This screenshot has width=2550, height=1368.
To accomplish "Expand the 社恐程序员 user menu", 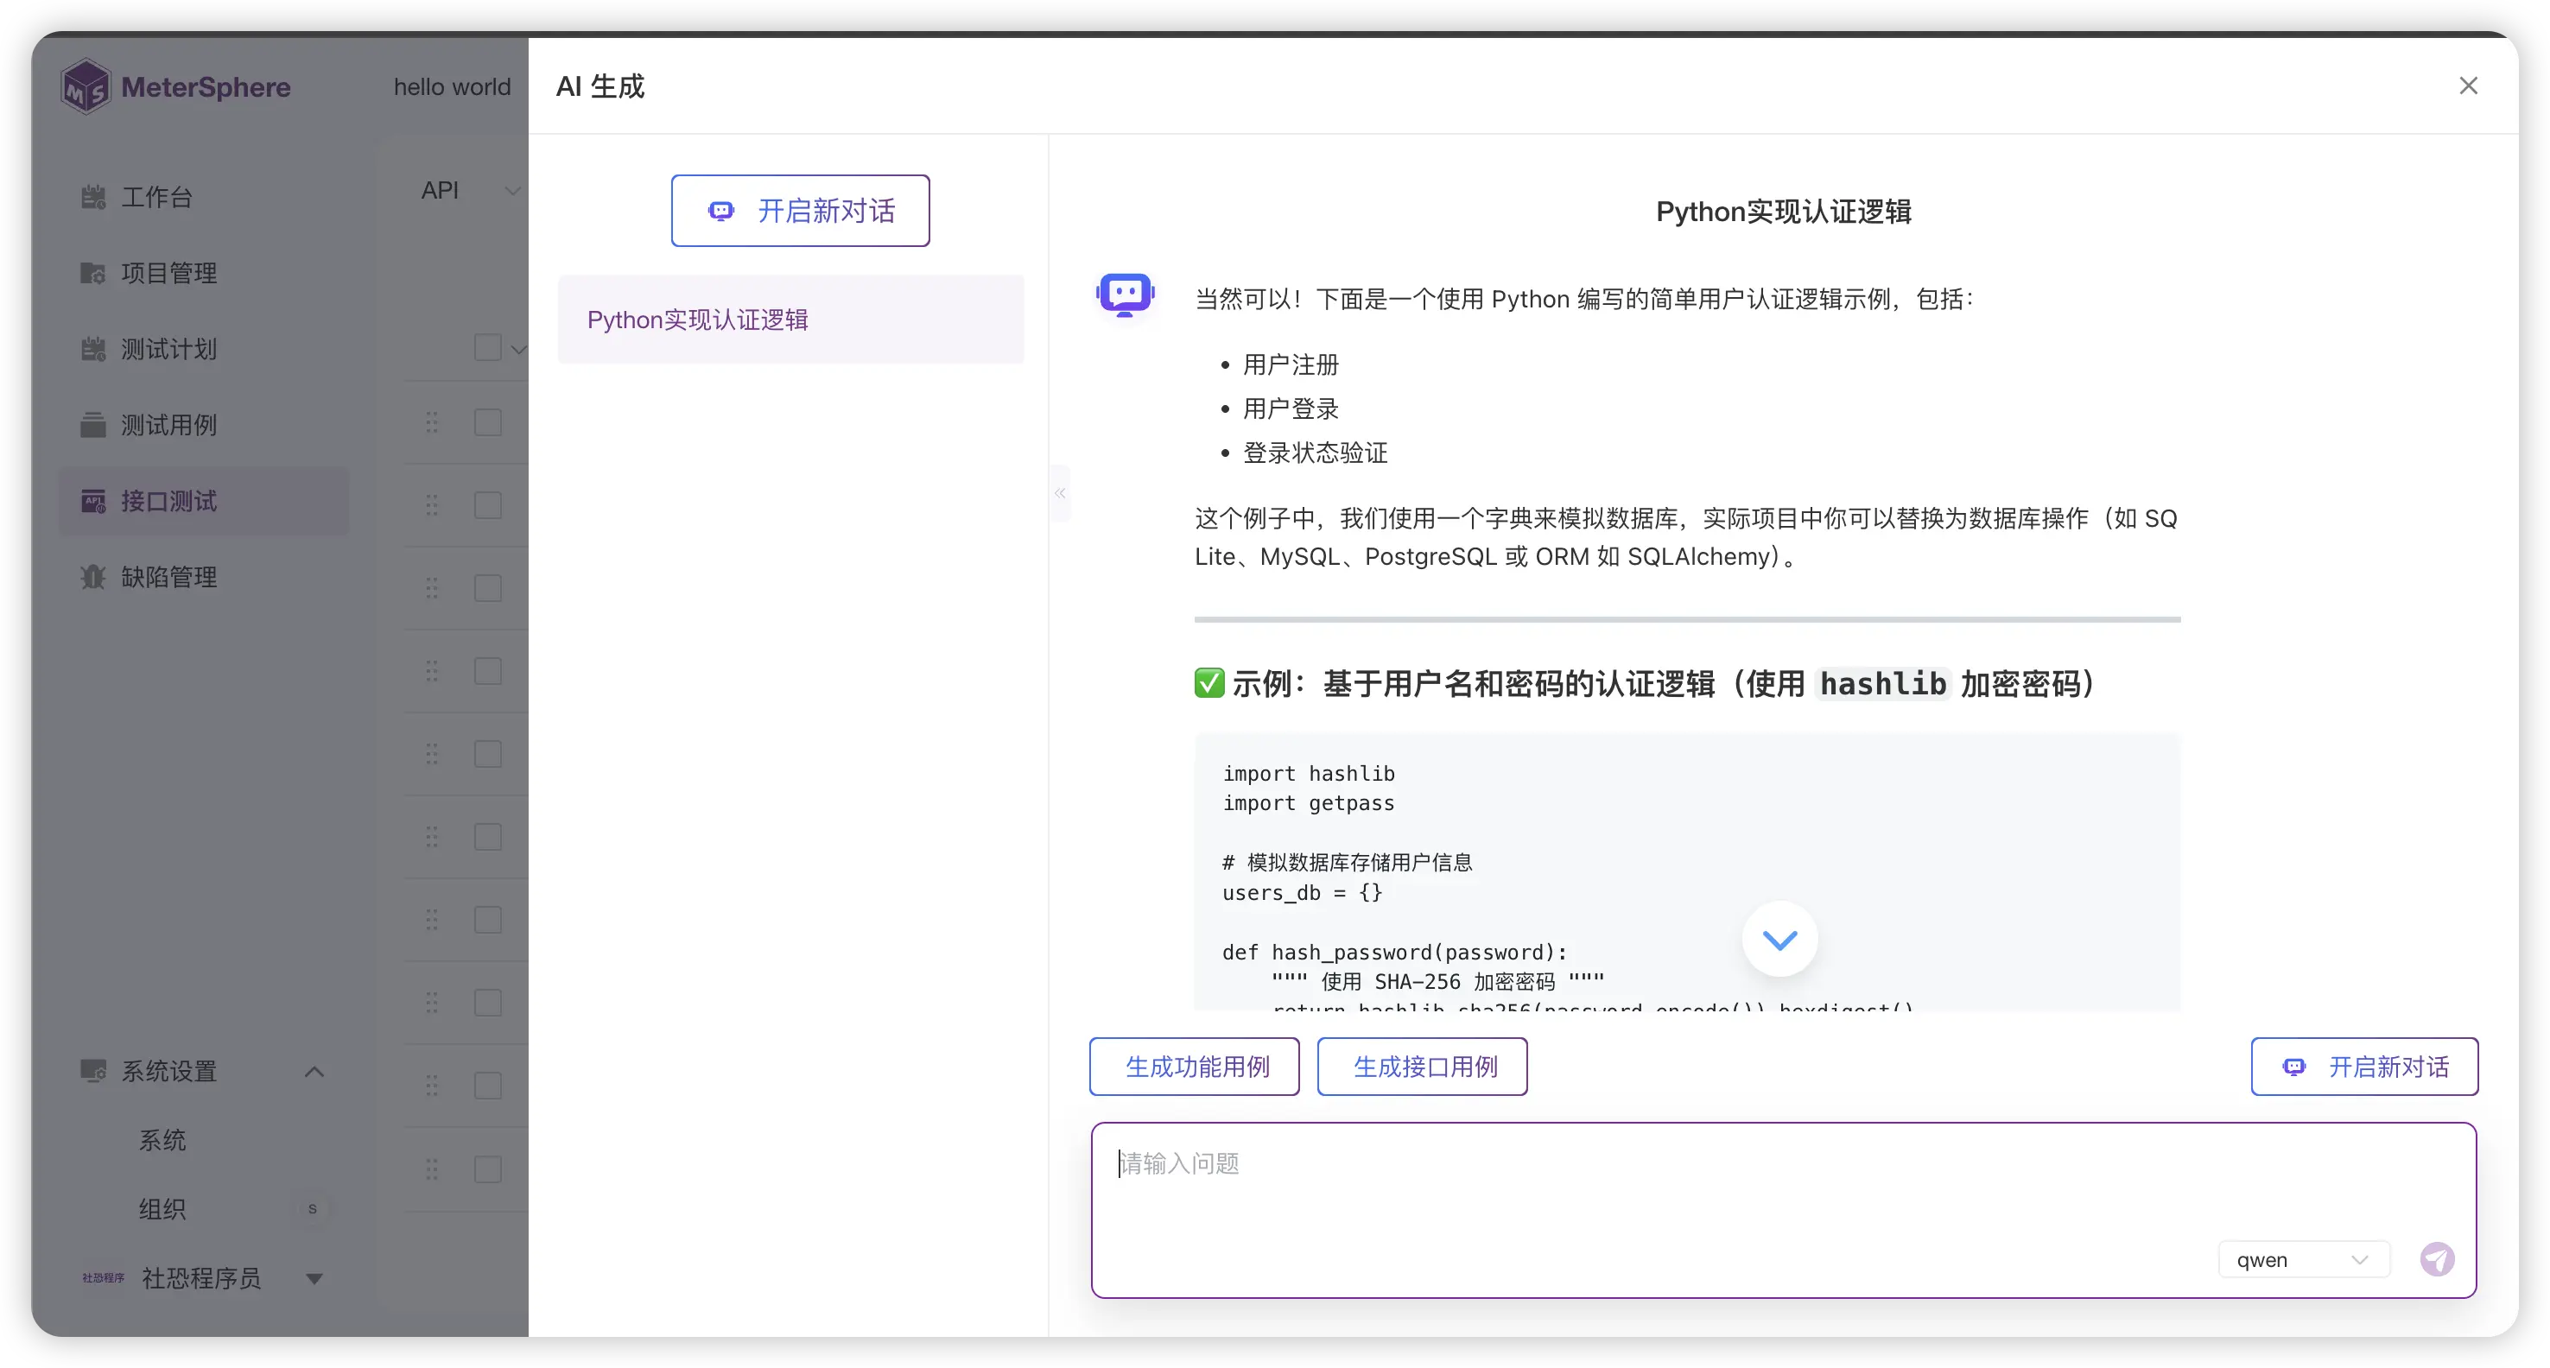I will (314, 1278).
